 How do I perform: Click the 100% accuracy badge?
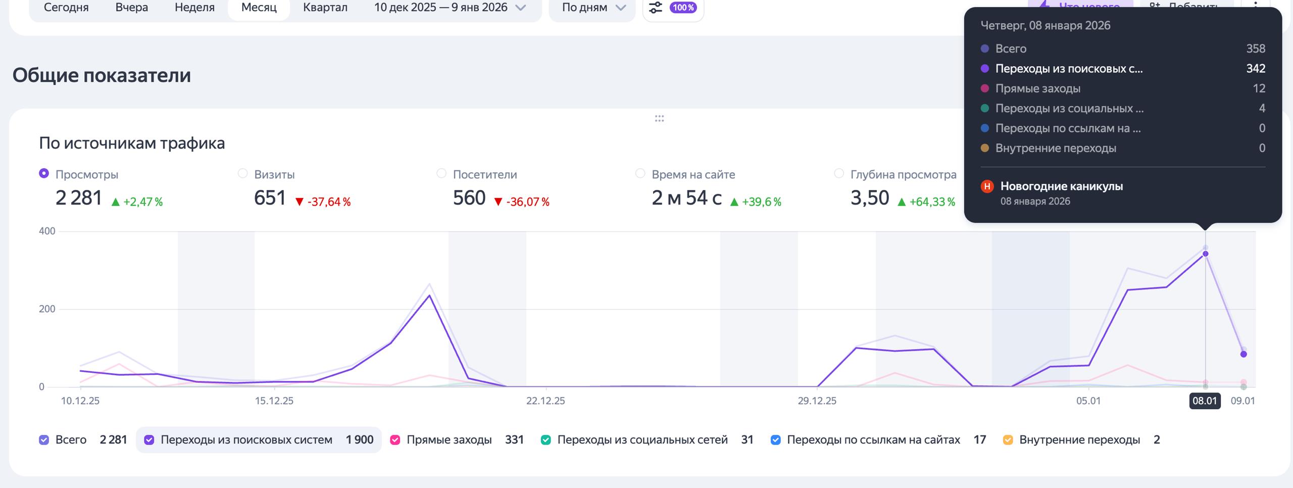tap(683, 8)
